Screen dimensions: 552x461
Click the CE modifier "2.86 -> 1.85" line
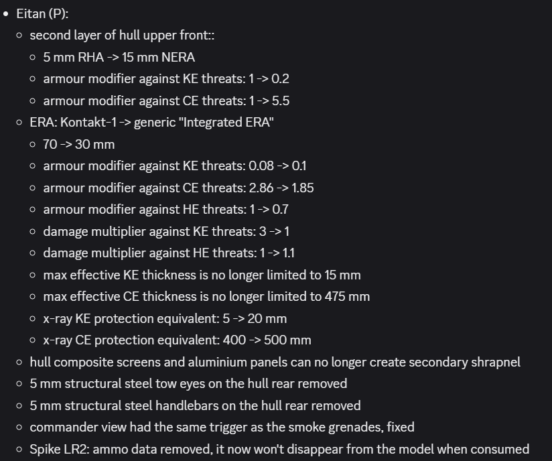(178, 188)
